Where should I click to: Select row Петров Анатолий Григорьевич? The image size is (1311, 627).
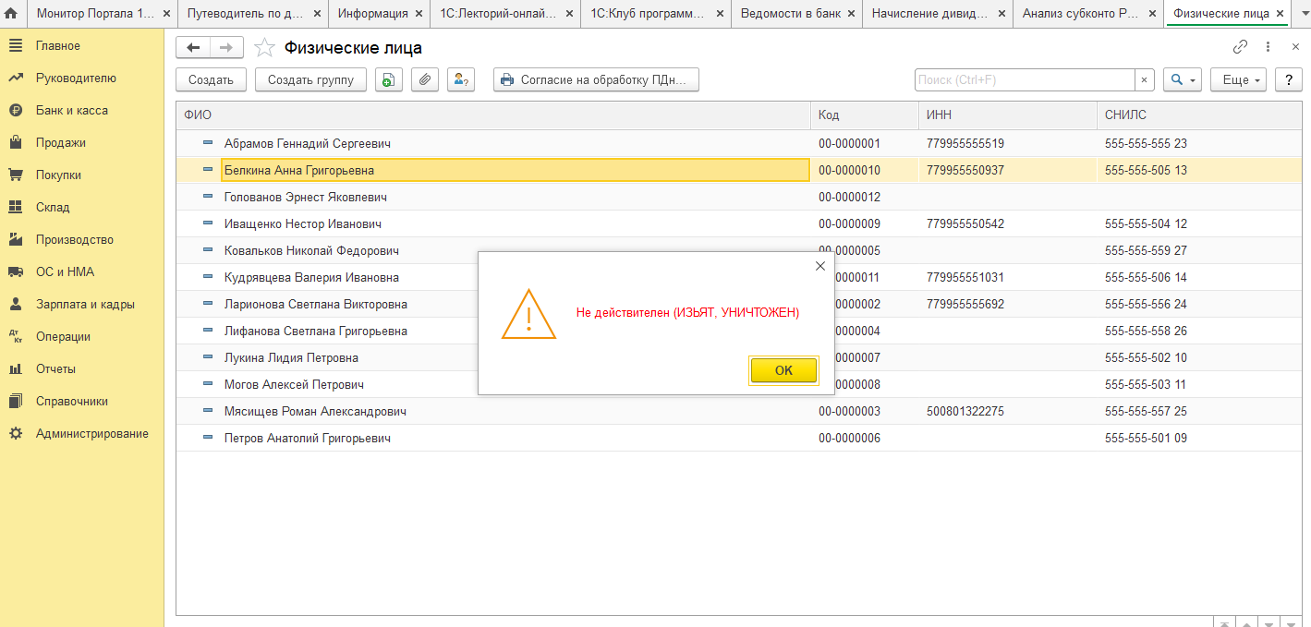click(x=739, y=438)
